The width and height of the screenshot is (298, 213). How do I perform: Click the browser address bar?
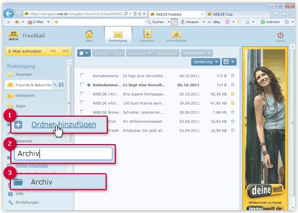tap(76, 14)
